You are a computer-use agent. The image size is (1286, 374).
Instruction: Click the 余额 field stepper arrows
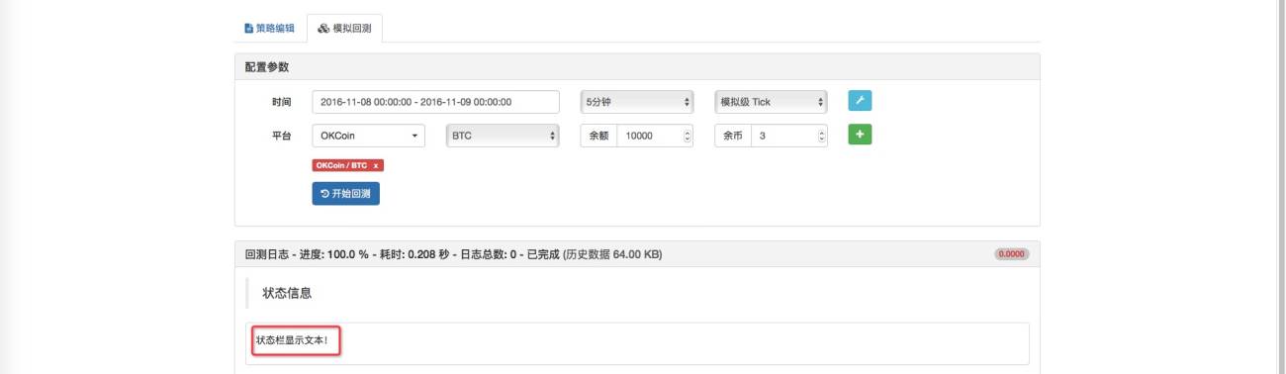[x=688, y=136]
